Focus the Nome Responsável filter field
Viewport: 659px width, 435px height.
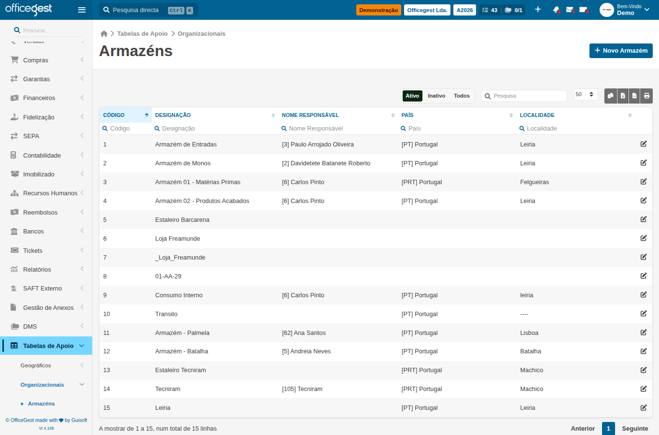[338, 129]
